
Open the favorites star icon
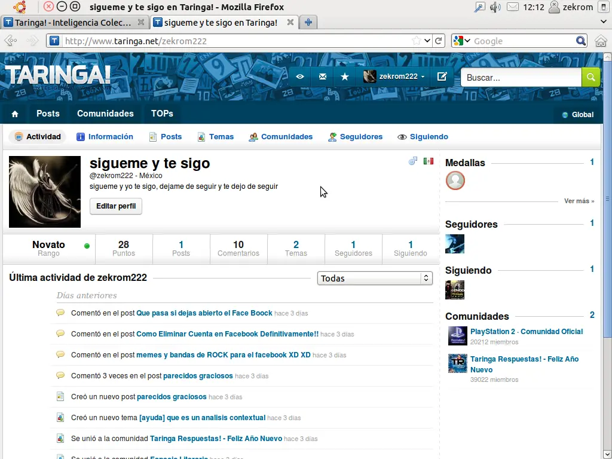(345, 76)
